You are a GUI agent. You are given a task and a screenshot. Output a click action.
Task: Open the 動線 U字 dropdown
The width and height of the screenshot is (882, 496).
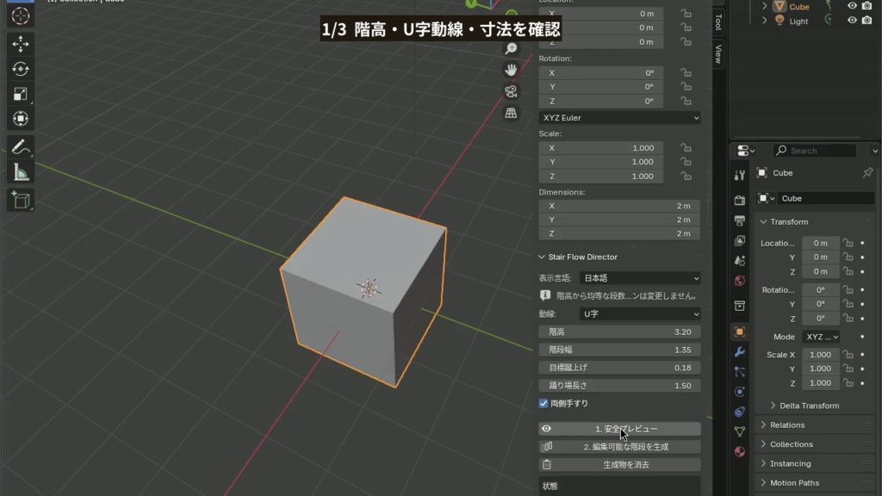coord(640,313)
